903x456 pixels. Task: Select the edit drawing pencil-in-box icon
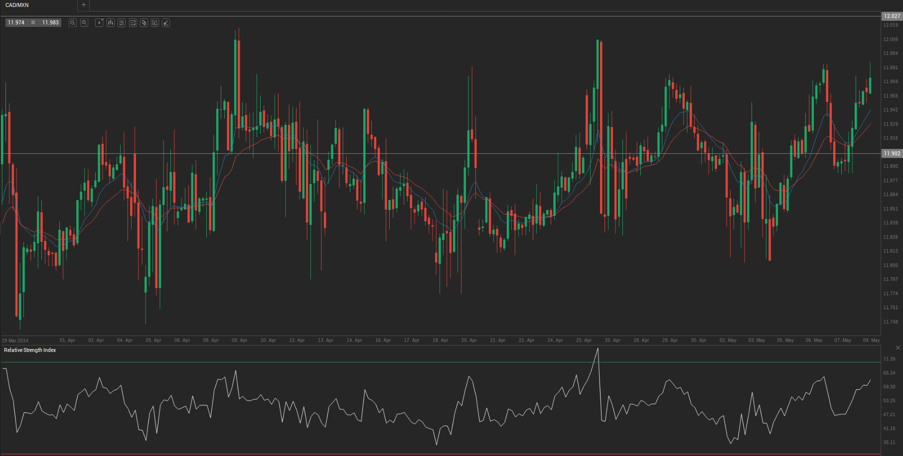tap(155, 23)
